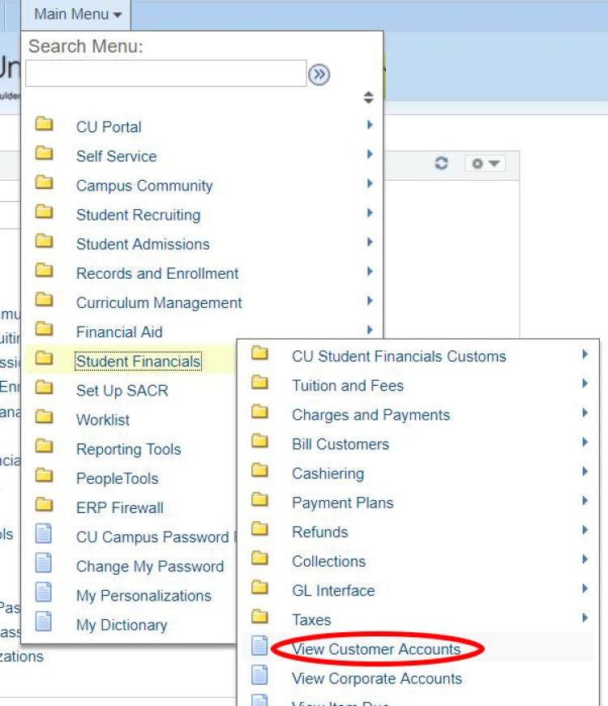Click the Curriculum Management folder icon
The image size is (608, 706).
coord(44,299)
